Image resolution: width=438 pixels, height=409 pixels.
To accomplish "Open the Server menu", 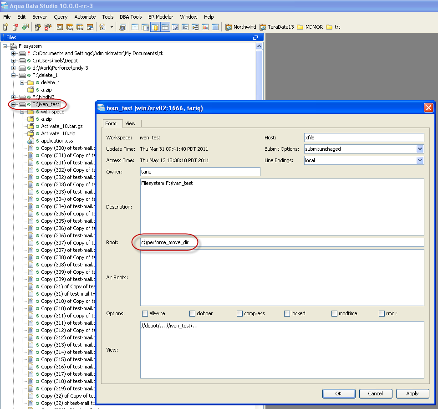I will pyautogui.click(x=40, y=17).
